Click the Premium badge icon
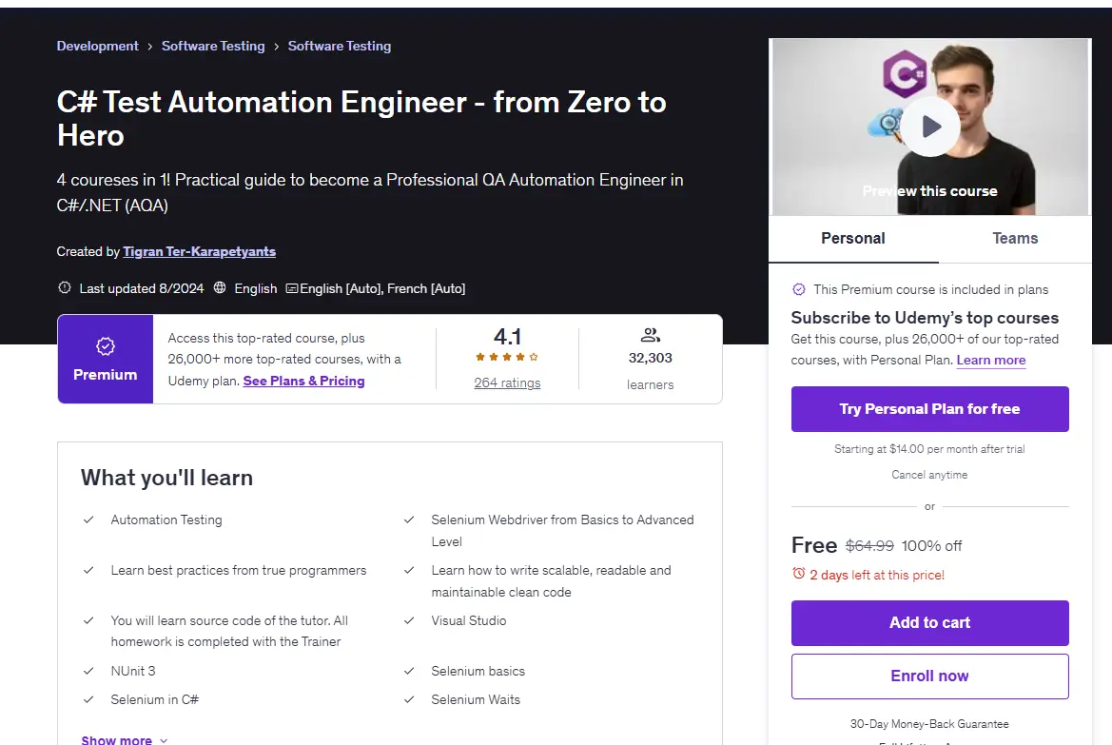 coord(105,346)
